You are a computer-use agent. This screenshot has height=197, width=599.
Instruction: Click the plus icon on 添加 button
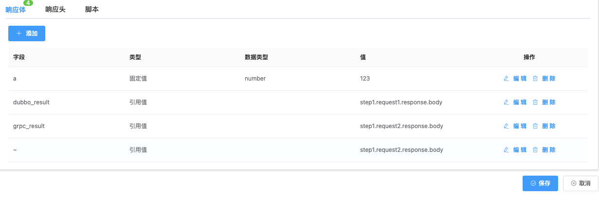(19, 33)
